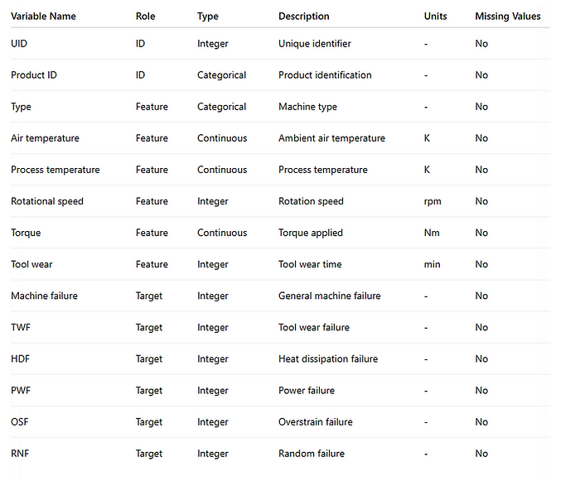Select the Tool wear row label
Viewport: 580px width, 486px height.
pyautogui.click(x=32, y=264)
